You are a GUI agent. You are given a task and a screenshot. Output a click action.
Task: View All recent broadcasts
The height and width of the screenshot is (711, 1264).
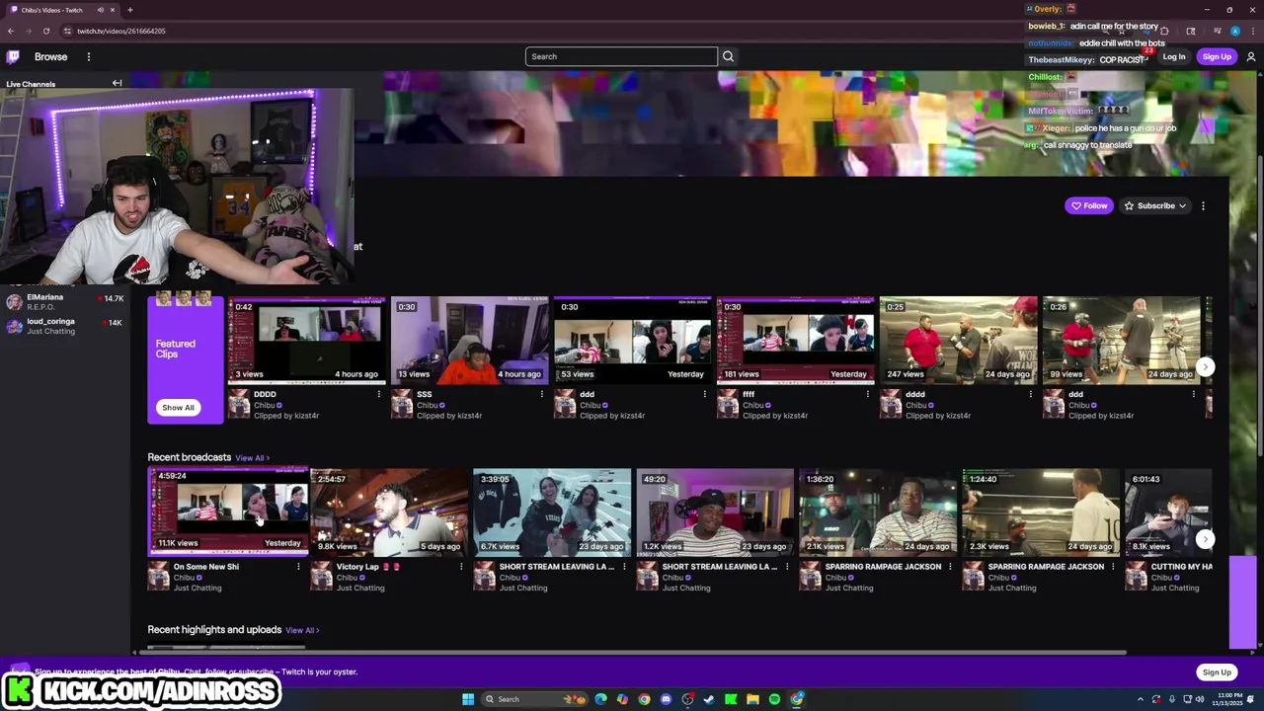pos(252,458)
